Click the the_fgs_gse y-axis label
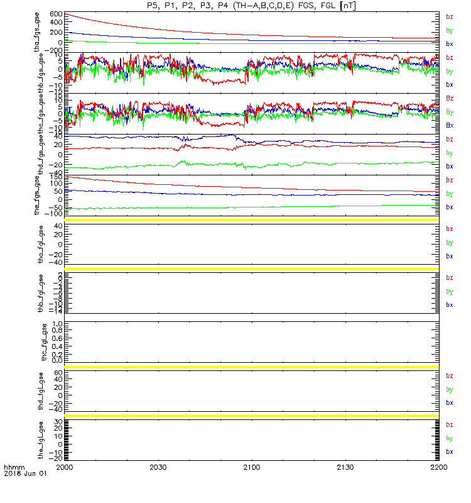The image size is (471, 503). (x=37, y=196)
